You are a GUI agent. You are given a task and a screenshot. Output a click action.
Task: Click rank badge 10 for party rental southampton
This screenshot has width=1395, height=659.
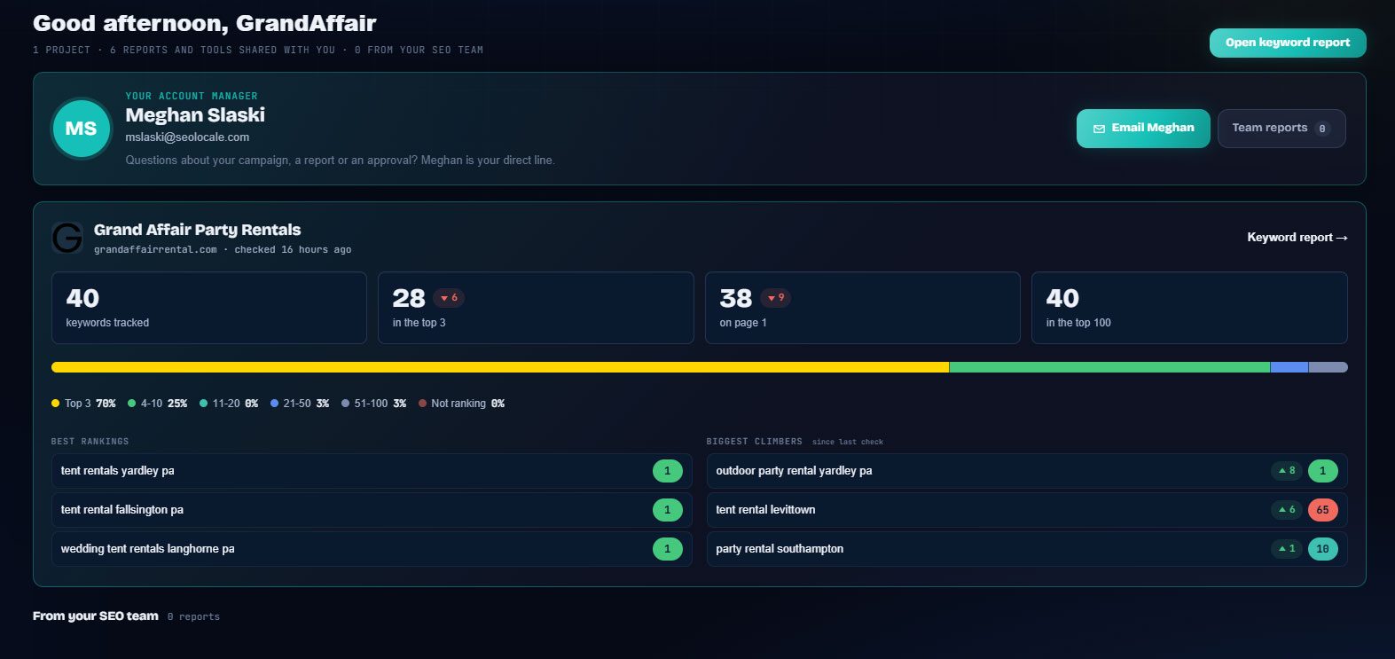point(1322,549)
